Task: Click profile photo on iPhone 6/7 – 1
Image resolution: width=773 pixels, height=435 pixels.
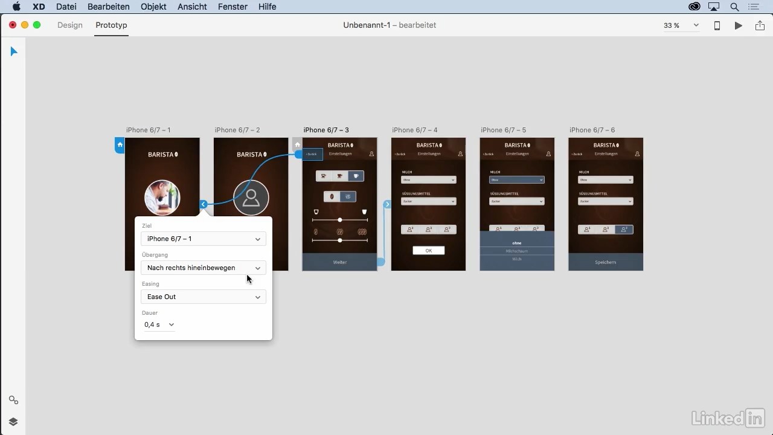Action: click(162, 198)
